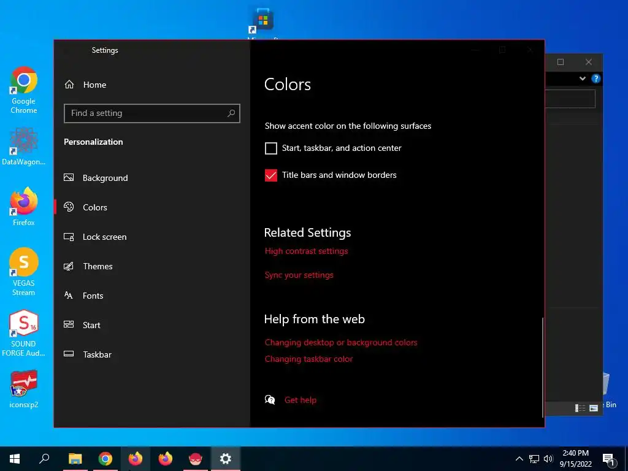The image size is (628, 471).
Task: Click the red masked-face taskbar app
Action: pyautogui.click(x=196, y=459)
